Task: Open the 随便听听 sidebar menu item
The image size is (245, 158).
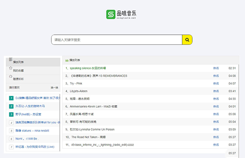Action: [x=33, y=79]
